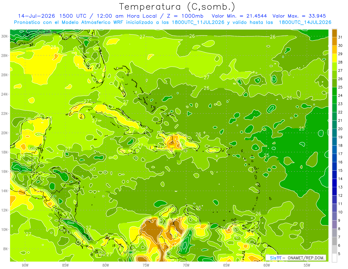
Task: Click the 80W longitude axis label
Action: tap(106, 265)
